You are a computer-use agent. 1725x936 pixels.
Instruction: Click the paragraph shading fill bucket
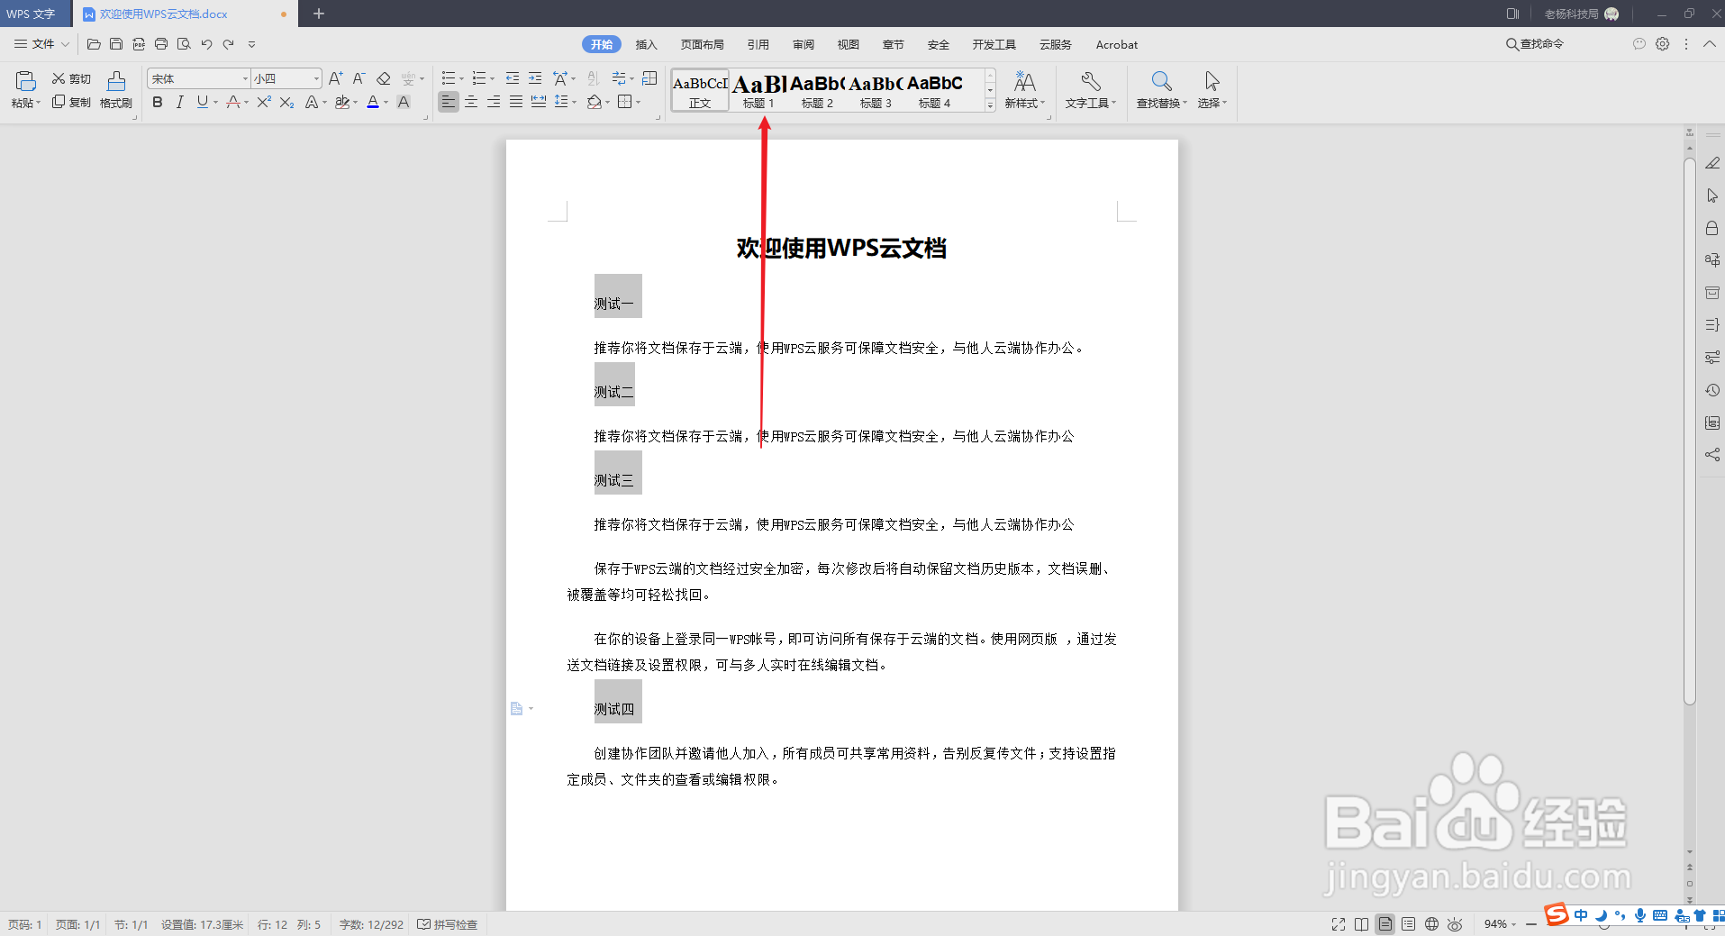[595, 102]
